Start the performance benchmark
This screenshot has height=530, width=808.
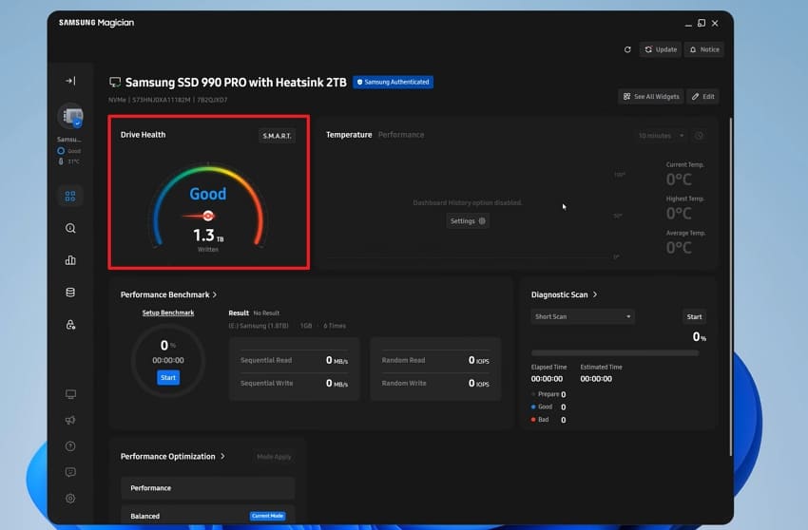click(168, 377)
